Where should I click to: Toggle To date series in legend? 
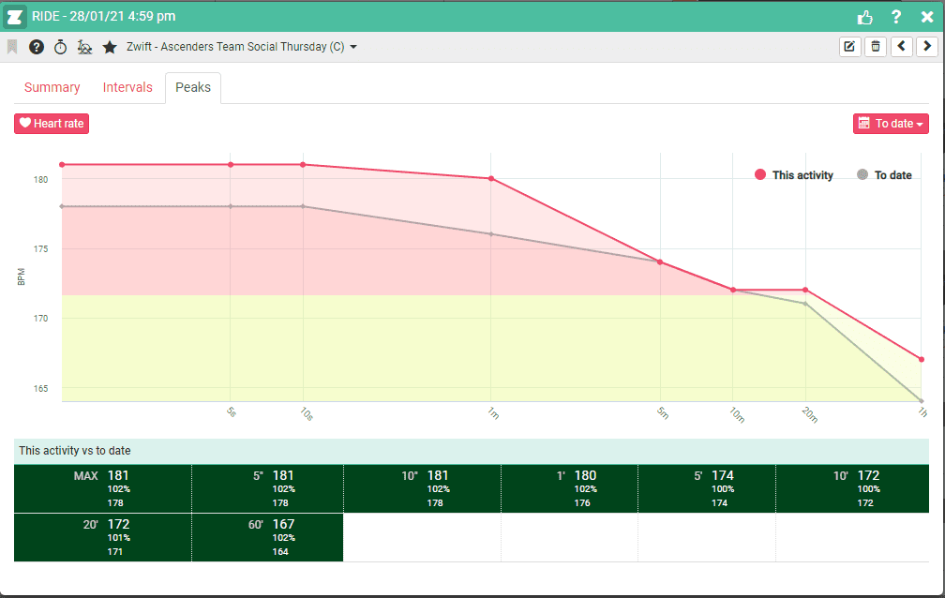pos(884,175)
